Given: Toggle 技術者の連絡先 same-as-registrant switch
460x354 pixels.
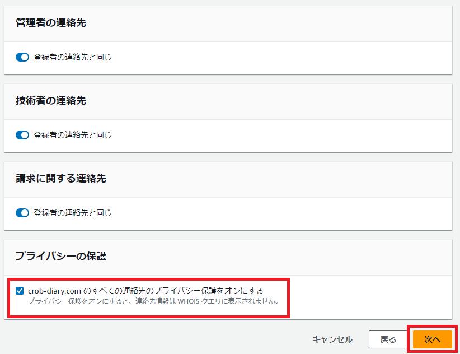Looking at the screenshot, I should [22, 135].
